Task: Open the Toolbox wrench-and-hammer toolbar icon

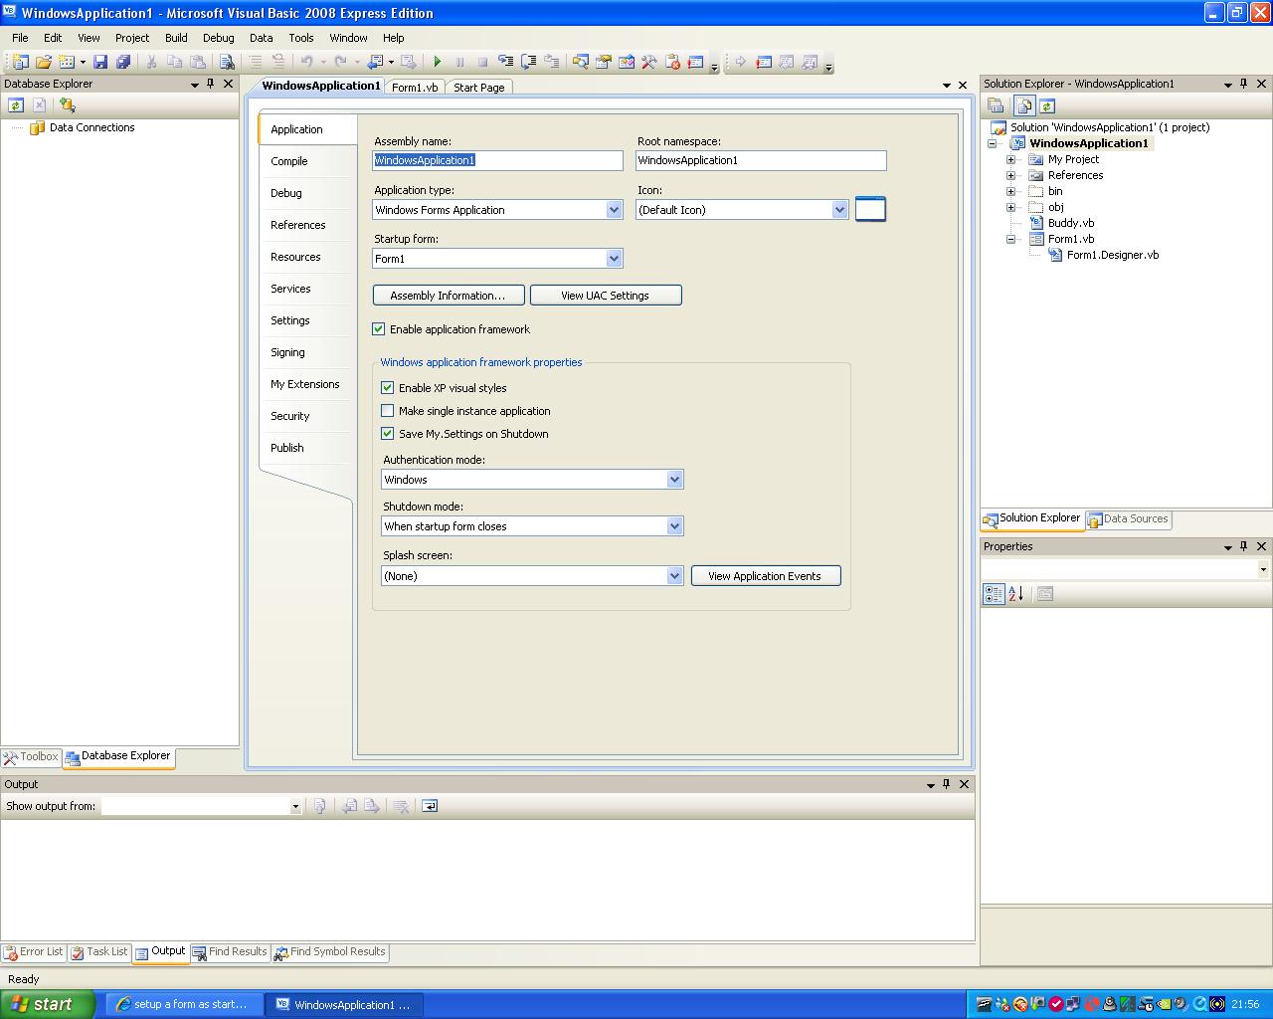Action: coord(648,62)
